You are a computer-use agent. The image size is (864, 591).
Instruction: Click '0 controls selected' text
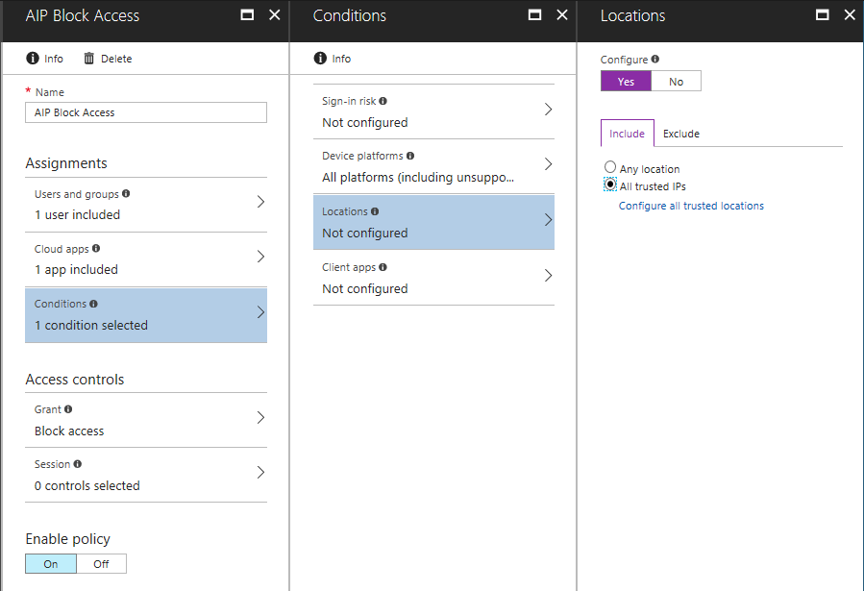(87, 486)
